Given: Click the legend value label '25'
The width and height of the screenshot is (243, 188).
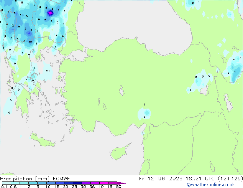Looking at the screenshot, I should tap(74, 186).
